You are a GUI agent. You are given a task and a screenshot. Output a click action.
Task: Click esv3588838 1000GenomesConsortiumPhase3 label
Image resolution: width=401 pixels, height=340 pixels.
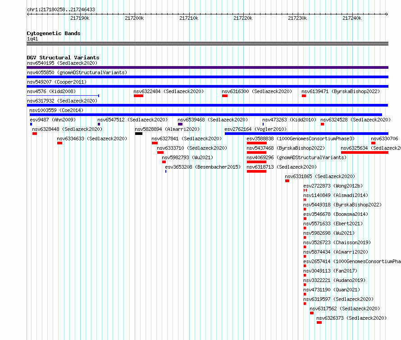coord(301,139)
